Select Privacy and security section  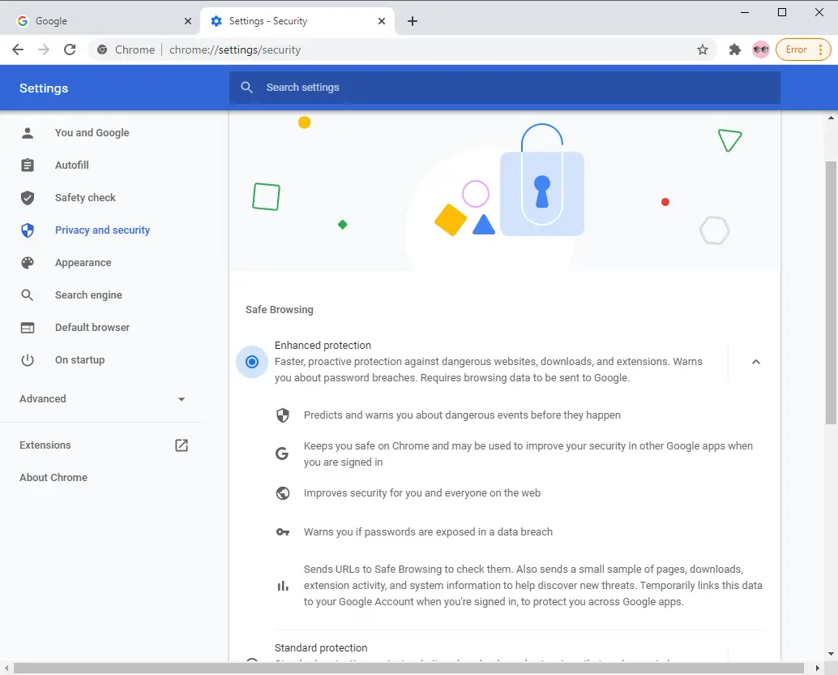coord(101,230)
